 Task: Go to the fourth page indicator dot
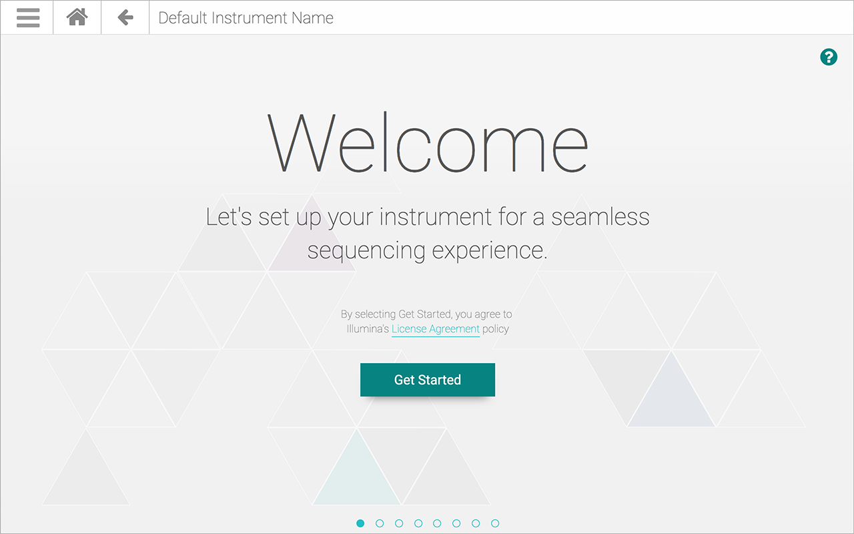418,523
